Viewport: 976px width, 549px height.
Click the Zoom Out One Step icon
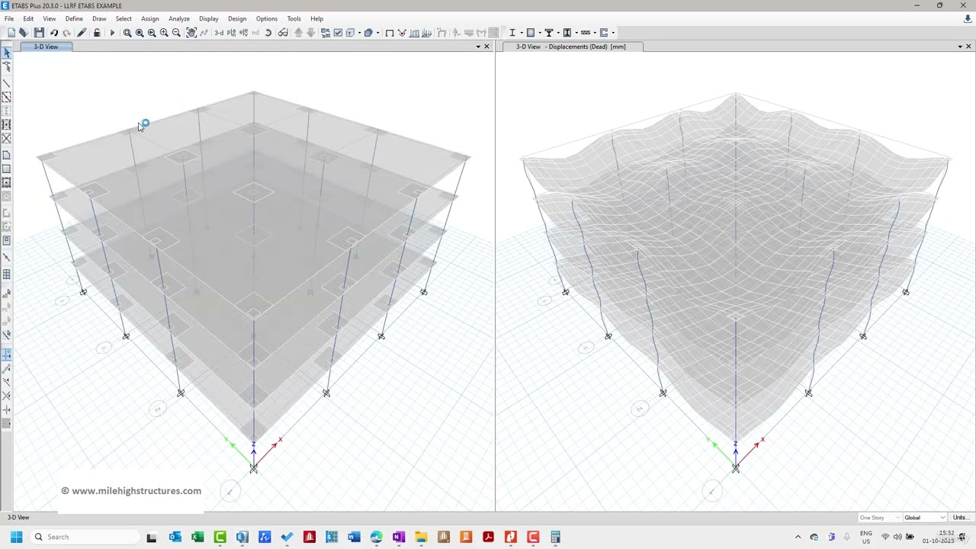pyautogui.click(x=176, y=33)
